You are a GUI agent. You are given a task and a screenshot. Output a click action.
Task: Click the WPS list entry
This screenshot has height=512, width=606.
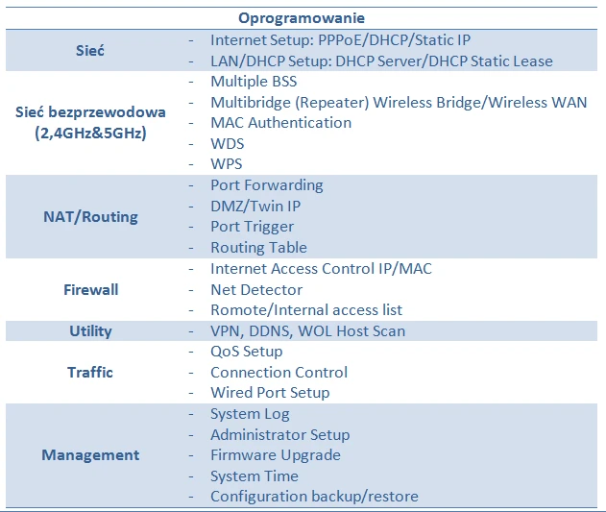tap(228, 164)
